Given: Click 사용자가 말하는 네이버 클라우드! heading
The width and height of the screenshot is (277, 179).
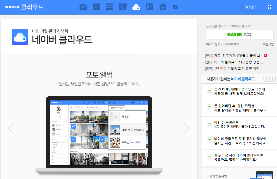Looking at the screenshot, I should coord(231,79).
